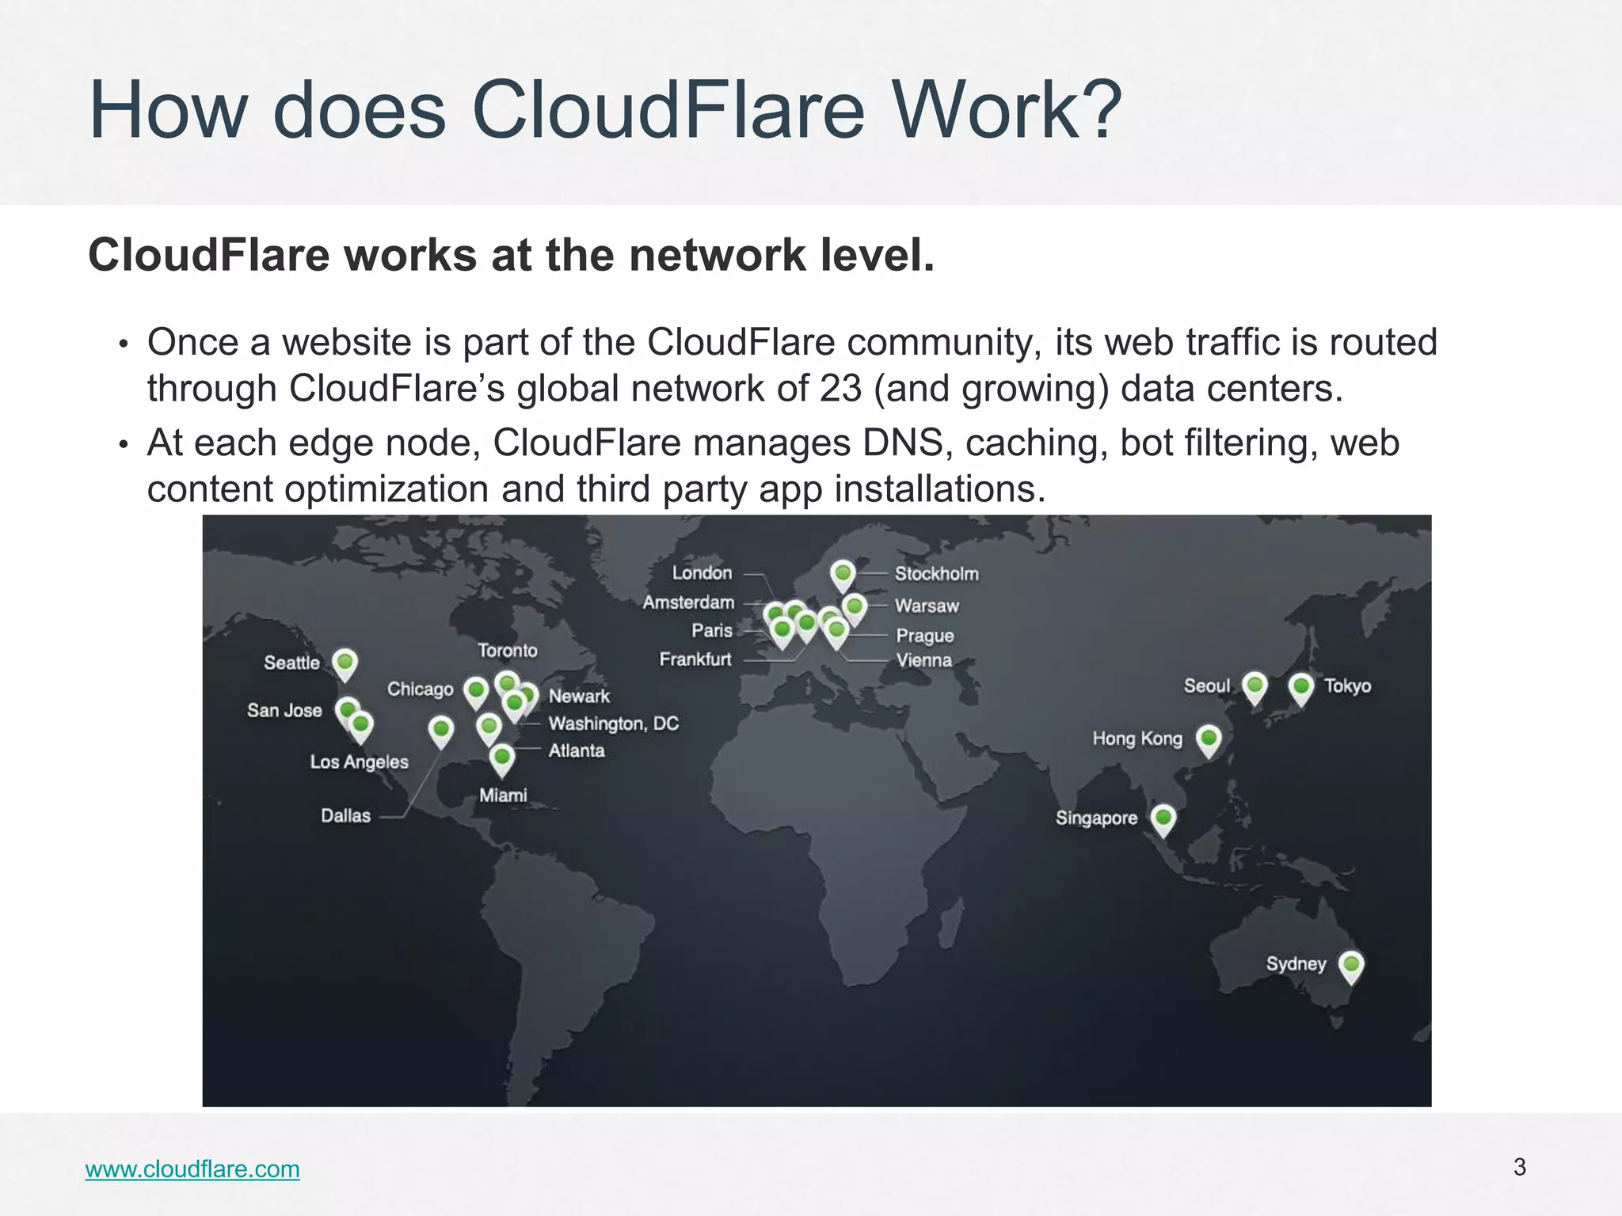Click bullet starting Once a website is part

[x=792, y=365]
